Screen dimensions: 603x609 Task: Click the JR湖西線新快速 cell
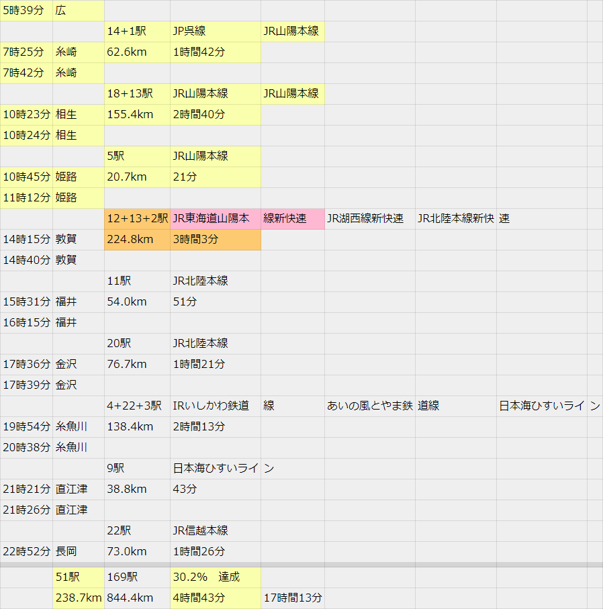click(x=370, y=219)
